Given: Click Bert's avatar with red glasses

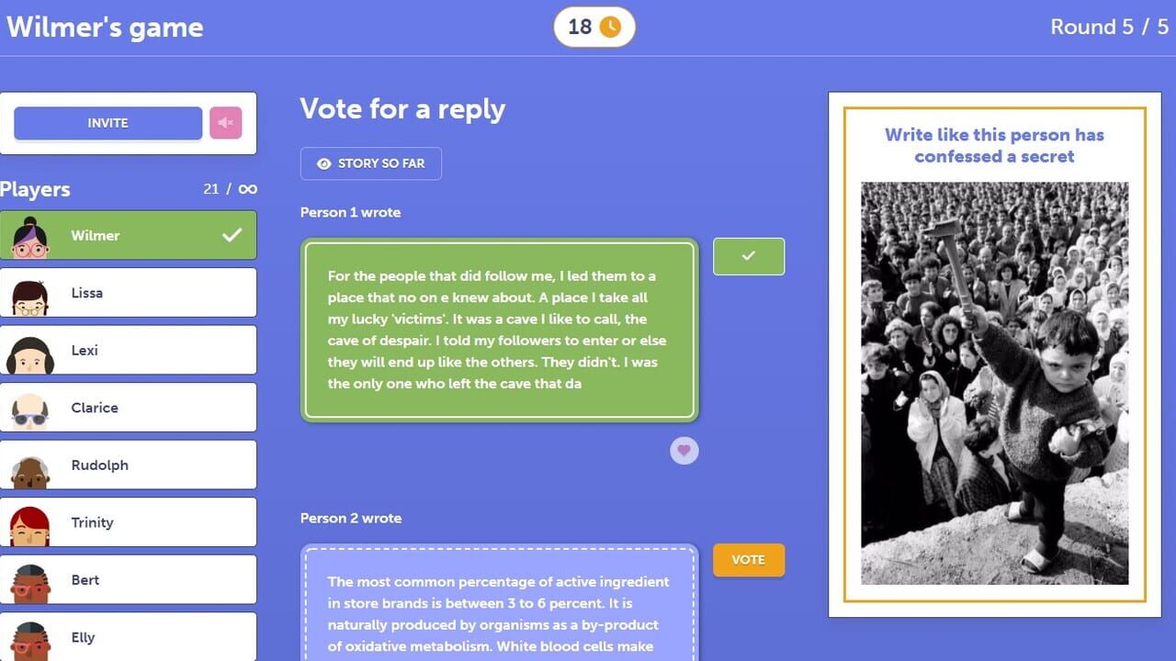Looking at the screenshot, I should pyautogui.click(x=30, y=582).
